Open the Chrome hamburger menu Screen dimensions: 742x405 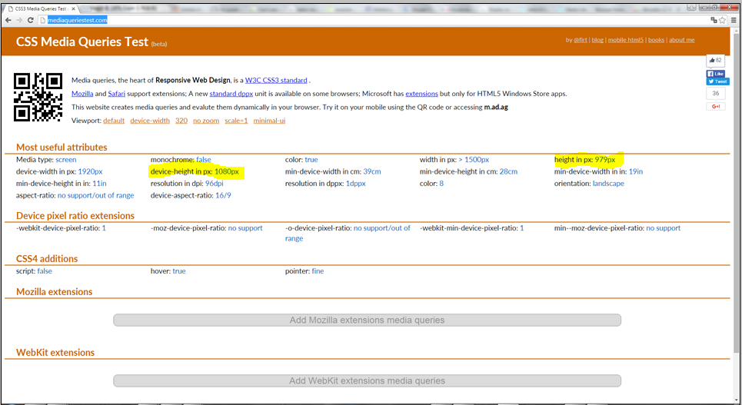click(734, 20)
